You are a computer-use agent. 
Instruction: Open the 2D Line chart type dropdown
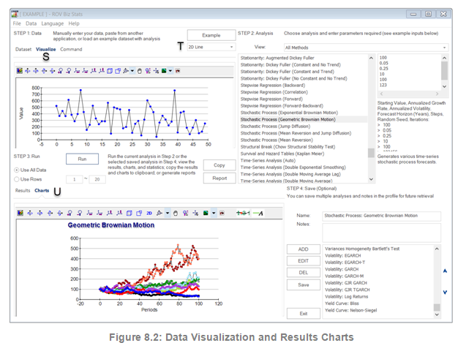(208, 47)
